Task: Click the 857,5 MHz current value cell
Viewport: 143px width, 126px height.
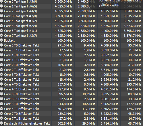Action: point(65,84)
